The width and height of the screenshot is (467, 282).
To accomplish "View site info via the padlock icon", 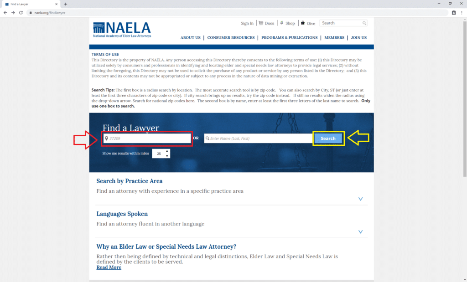I will coord(31,12).
